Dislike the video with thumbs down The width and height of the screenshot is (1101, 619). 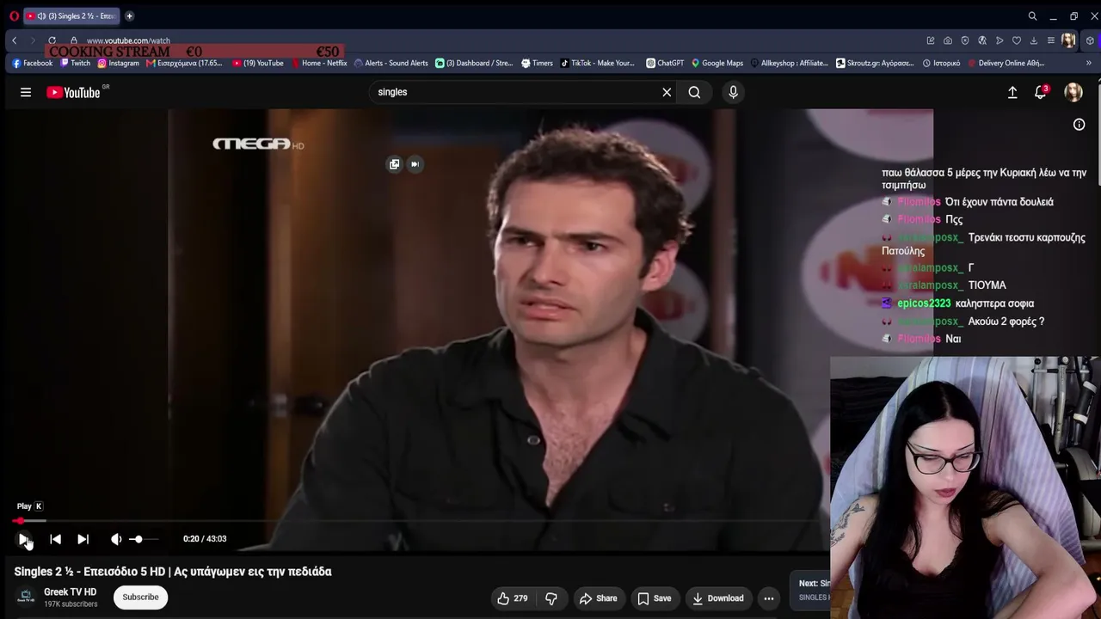(551, 598)
